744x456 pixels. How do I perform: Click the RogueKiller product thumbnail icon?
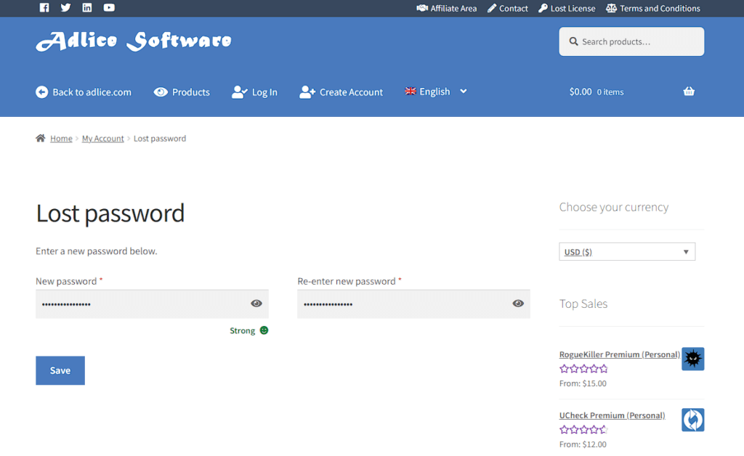click(692, 359)
